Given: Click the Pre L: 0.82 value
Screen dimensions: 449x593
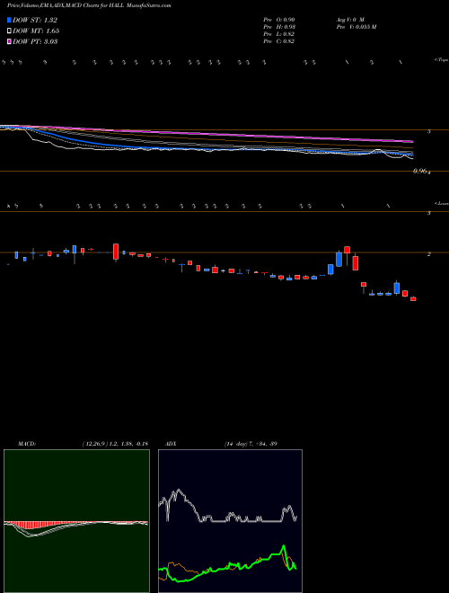Looking at the screenshot, I should (x=279, y=34).
